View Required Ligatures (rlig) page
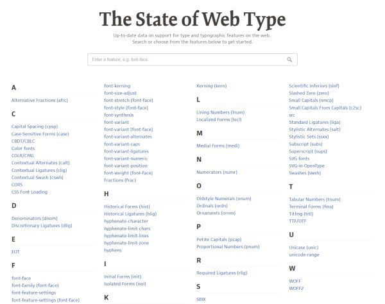The height and width of the screenshot is (304, 385). pos(222,273)
